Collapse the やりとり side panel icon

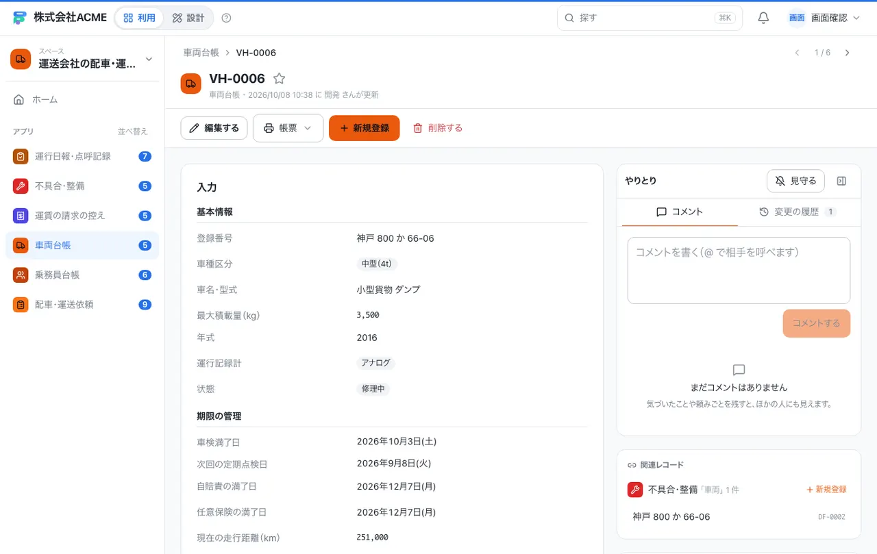point(842,181)
